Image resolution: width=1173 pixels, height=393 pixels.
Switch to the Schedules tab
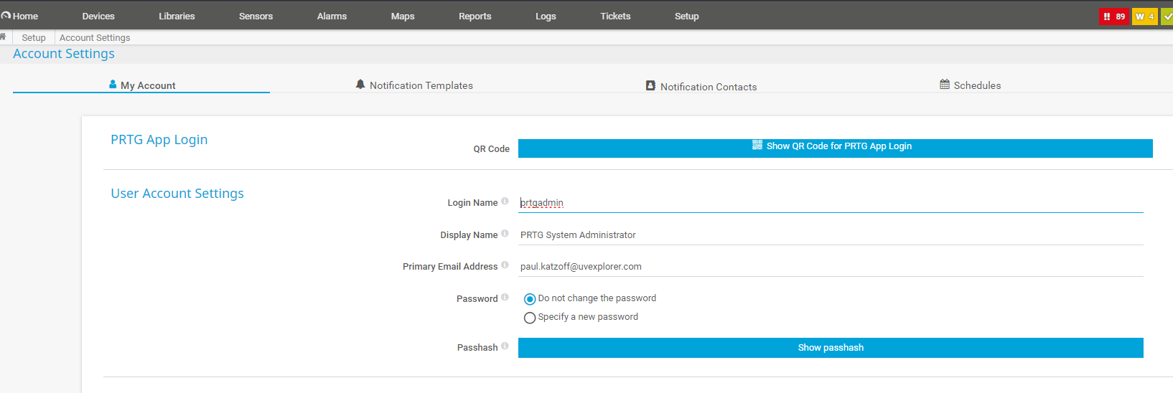[x=970, y=85]
